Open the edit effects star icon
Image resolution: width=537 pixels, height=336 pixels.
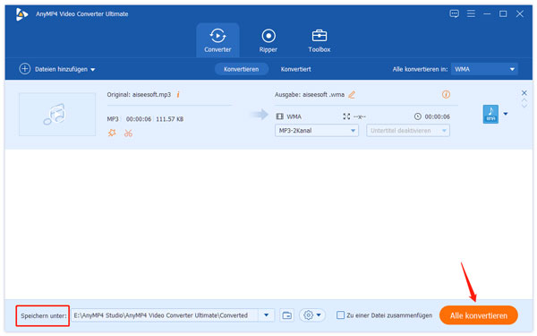point(112,133)
